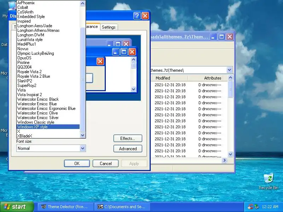
Task: Choose the Pristine style
Action: pos(48,63)
